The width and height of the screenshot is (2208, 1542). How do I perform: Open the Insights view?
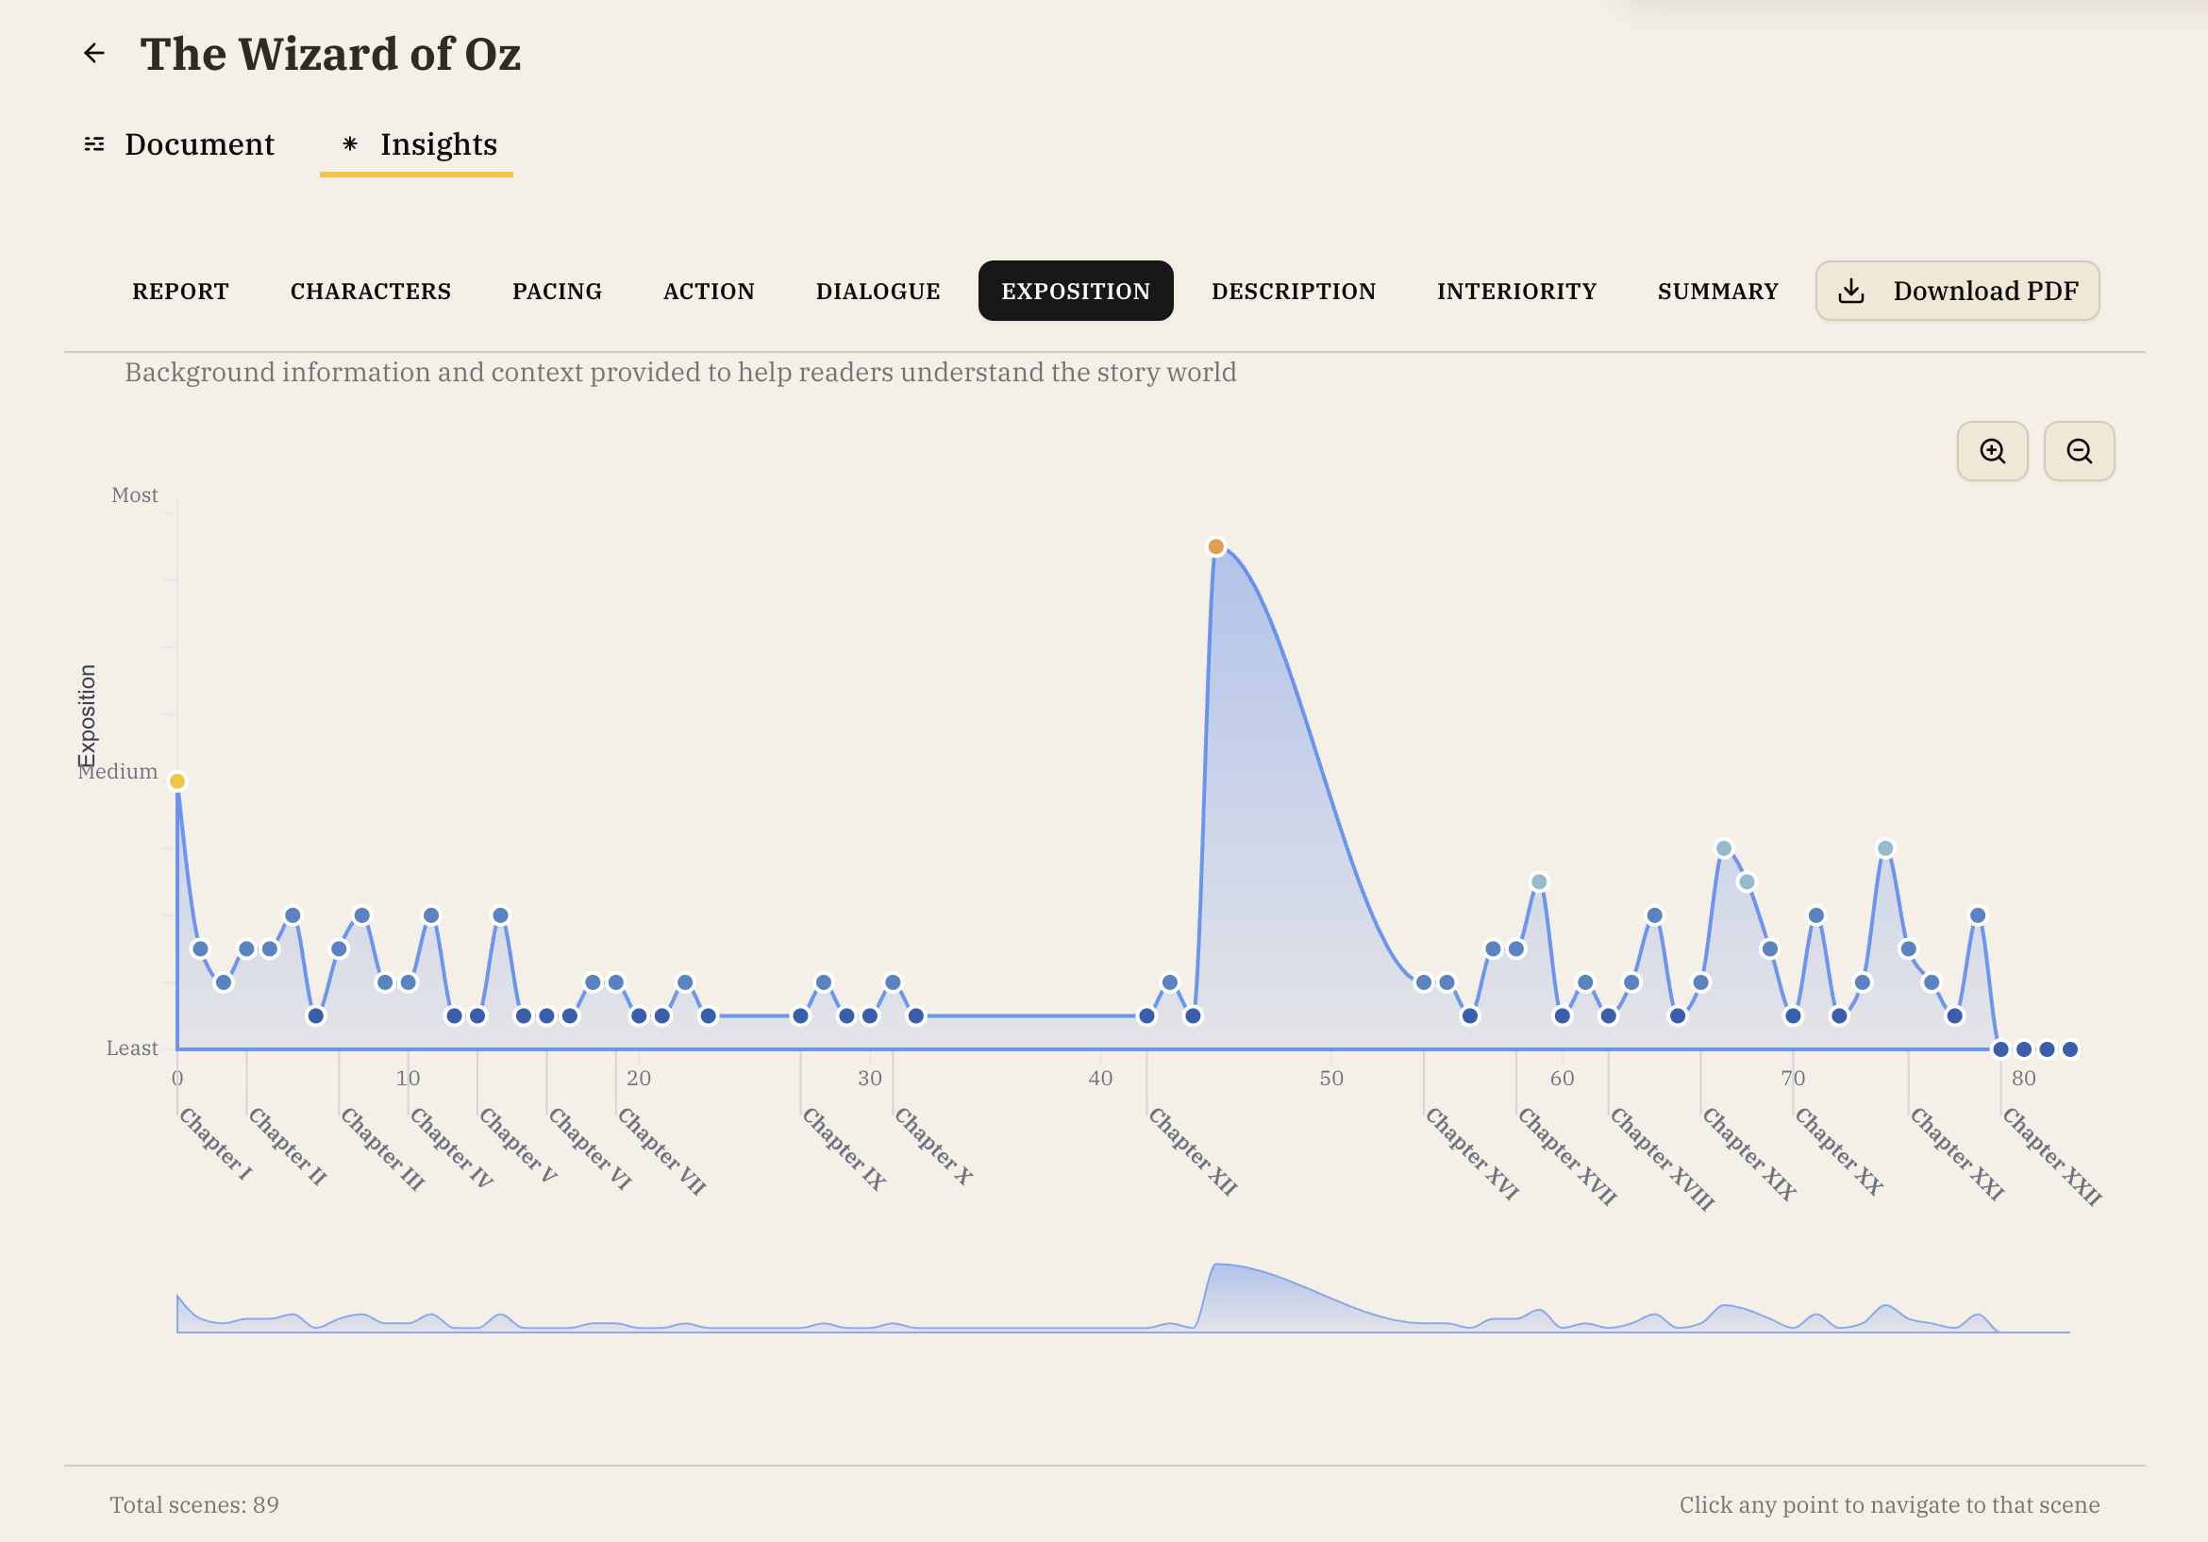point(439,144)
